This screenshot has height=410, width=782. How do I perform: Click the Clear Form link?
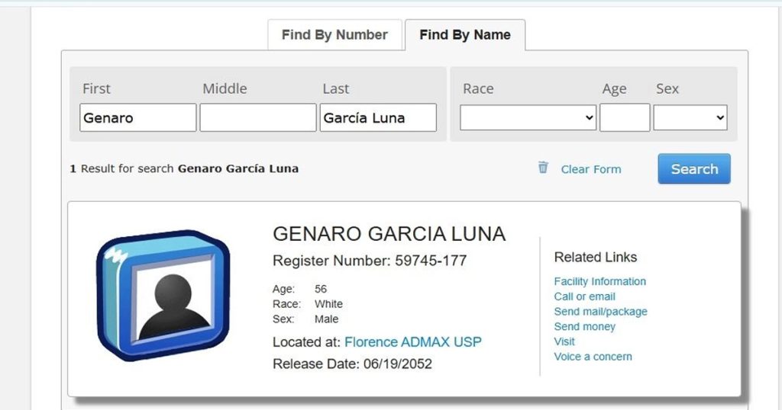point(590,169)
